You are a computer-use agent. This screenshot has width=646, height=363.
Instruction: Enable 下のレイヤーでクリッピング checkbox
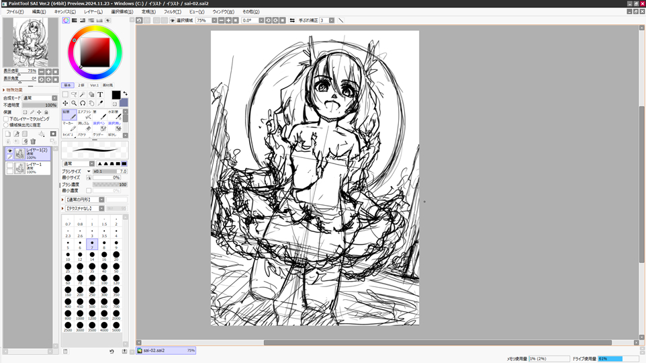point(6,119)
